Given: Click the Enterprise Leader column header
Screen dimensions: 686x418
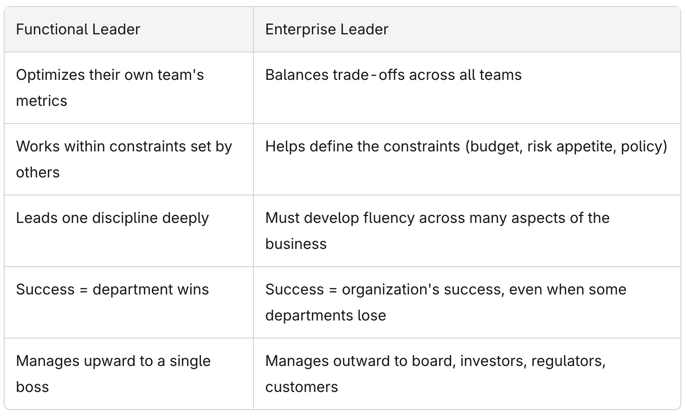Looking at the screenshot, I should click(467, 29).
